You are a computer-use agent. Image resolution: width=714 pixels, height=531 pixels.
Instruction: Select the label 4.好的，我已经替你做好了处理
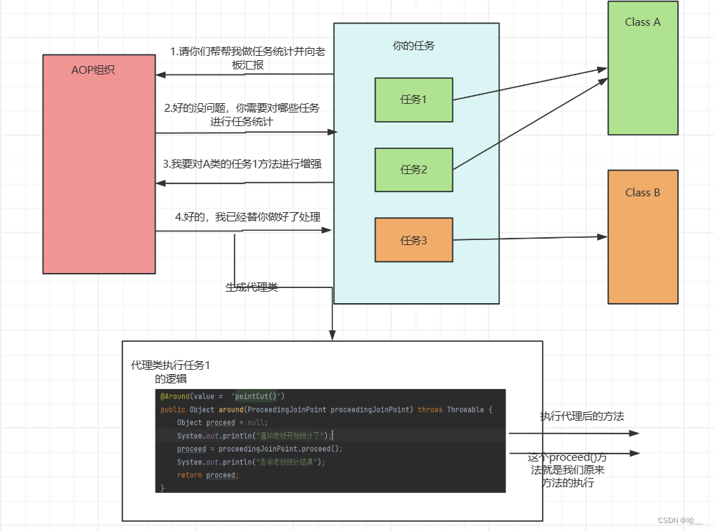click(x=248, y=216)
